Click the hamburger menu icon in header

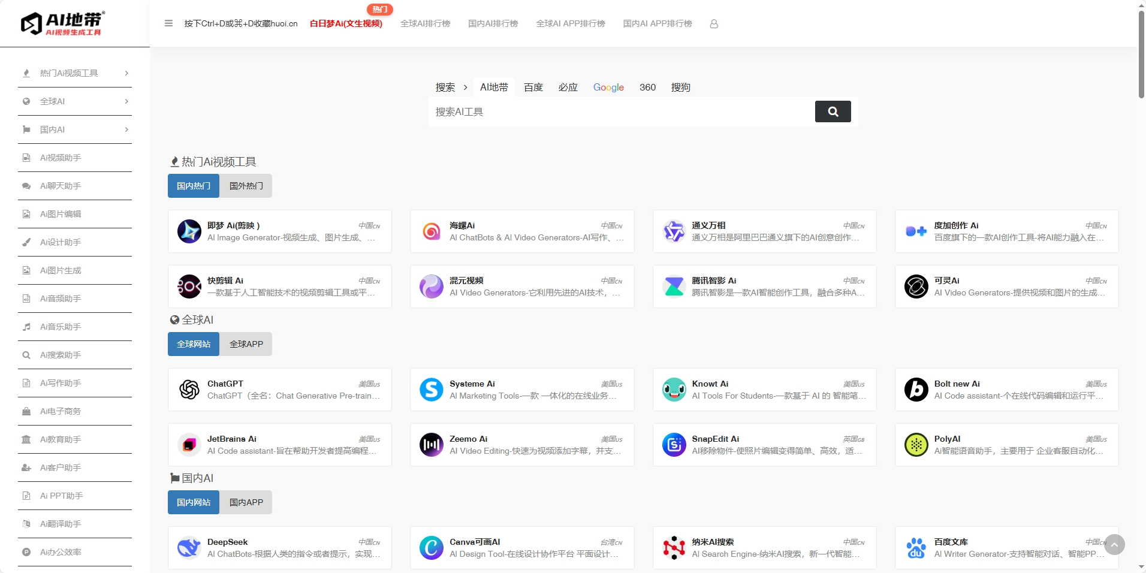pos(168,23)
